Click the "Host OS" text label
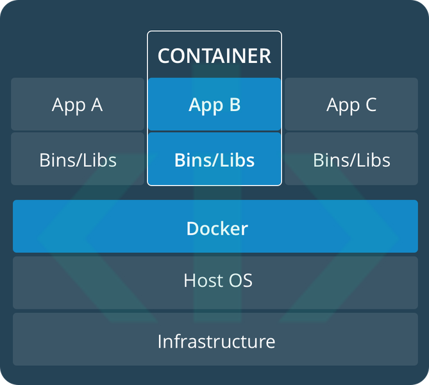Image resolution: width=429 pixels, height=385 pixels. pyautogui.click(x=217, y=281)
